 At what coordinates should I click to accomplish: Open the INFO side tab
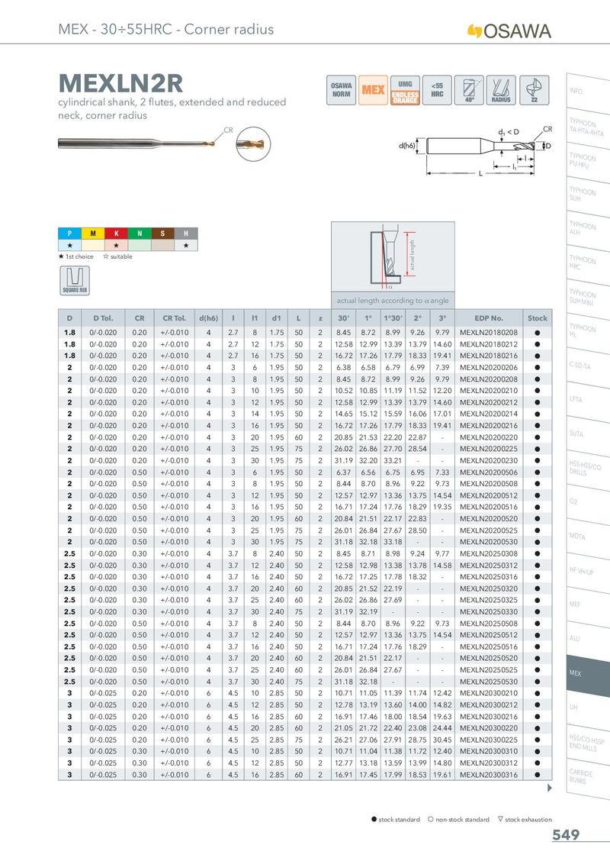tap(587, 92)
